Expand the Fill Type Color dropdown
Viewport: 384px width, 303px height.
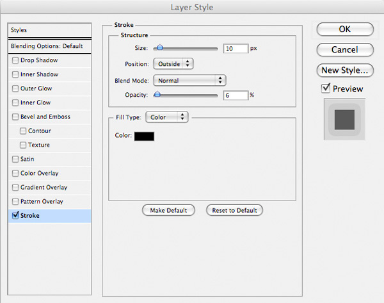(167, 117)
